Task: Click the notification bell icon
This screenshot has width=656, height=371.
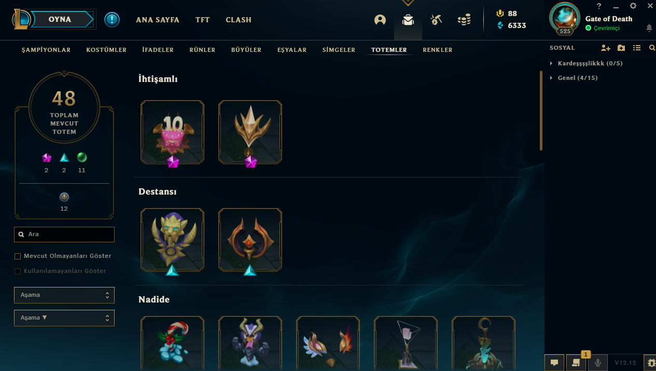Action: click(649, 28)
